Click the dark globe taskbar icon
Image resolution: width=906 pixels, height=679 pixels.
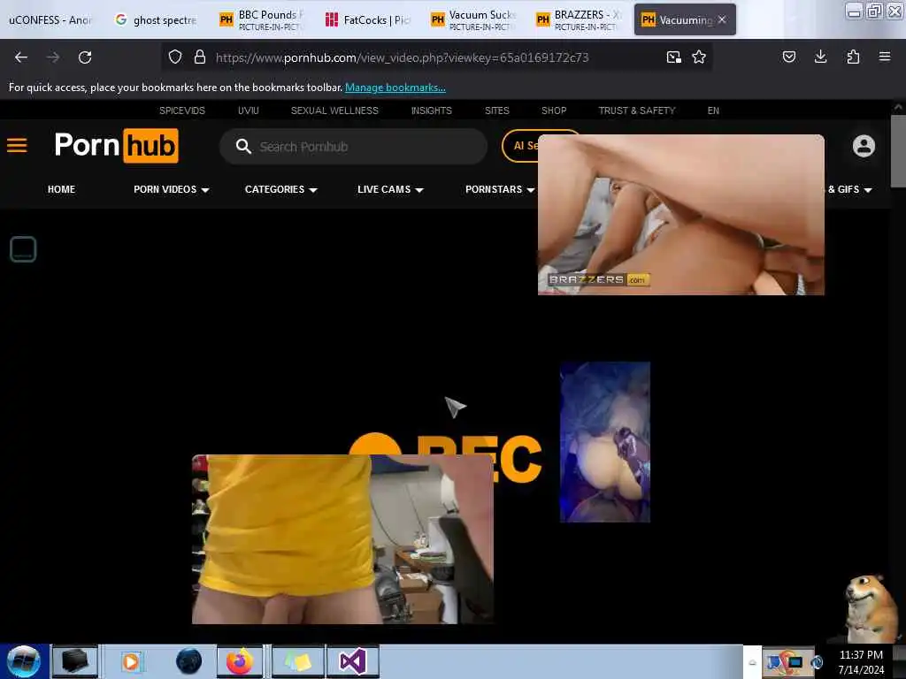[189, 661]
